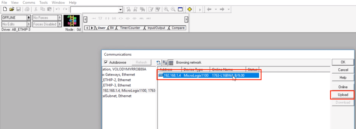Click the New file icon
This screenshot has height=129, width=356.
pos(5,9)
